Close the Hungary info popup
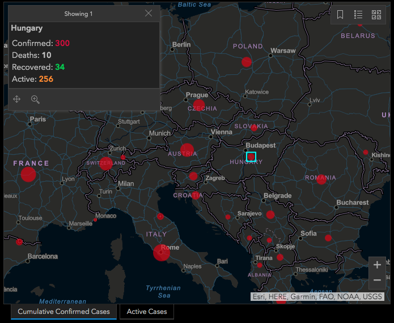This screenshot has width=394, height=323. pos(149,14)
